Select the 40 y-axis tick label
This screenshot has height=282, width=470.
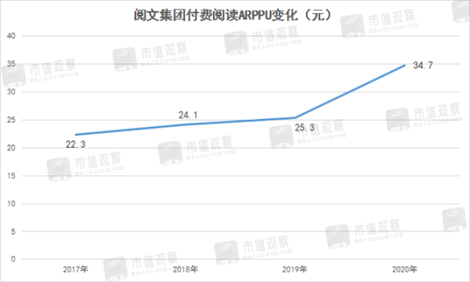pyautogui.click(x=11, y=36)
